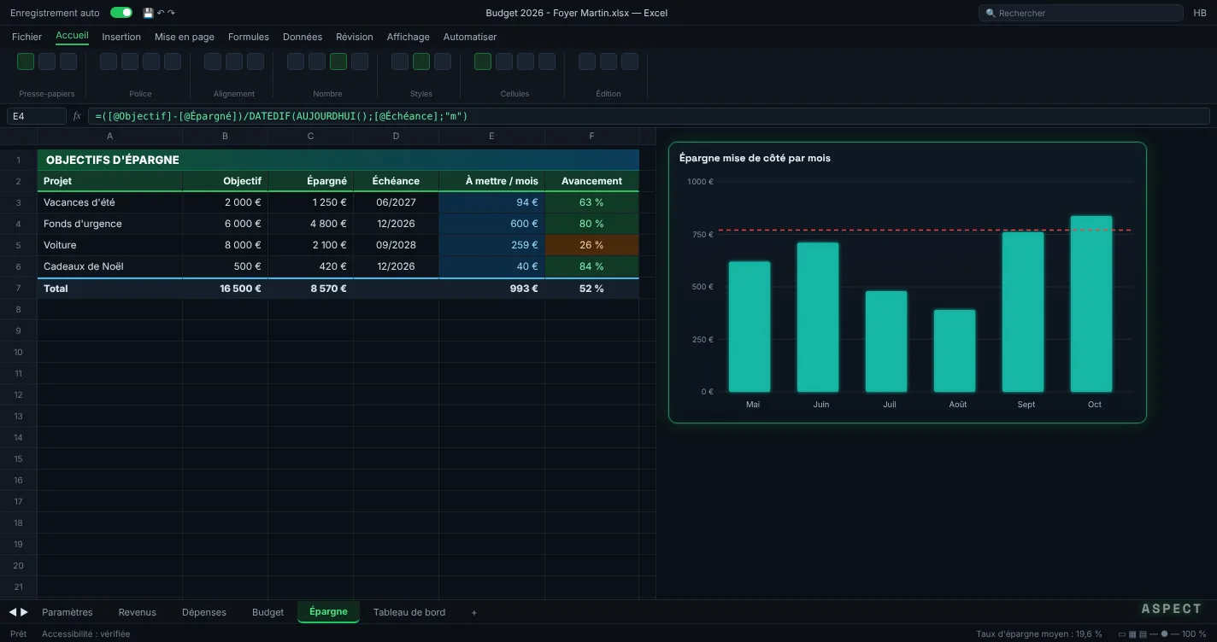
Task: Click the save floppy disk icon
Action: click(x=149, y=13)
